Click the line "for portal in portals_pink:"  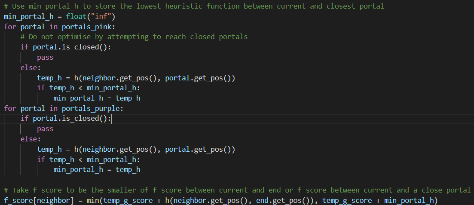click(x=60, y=27)
